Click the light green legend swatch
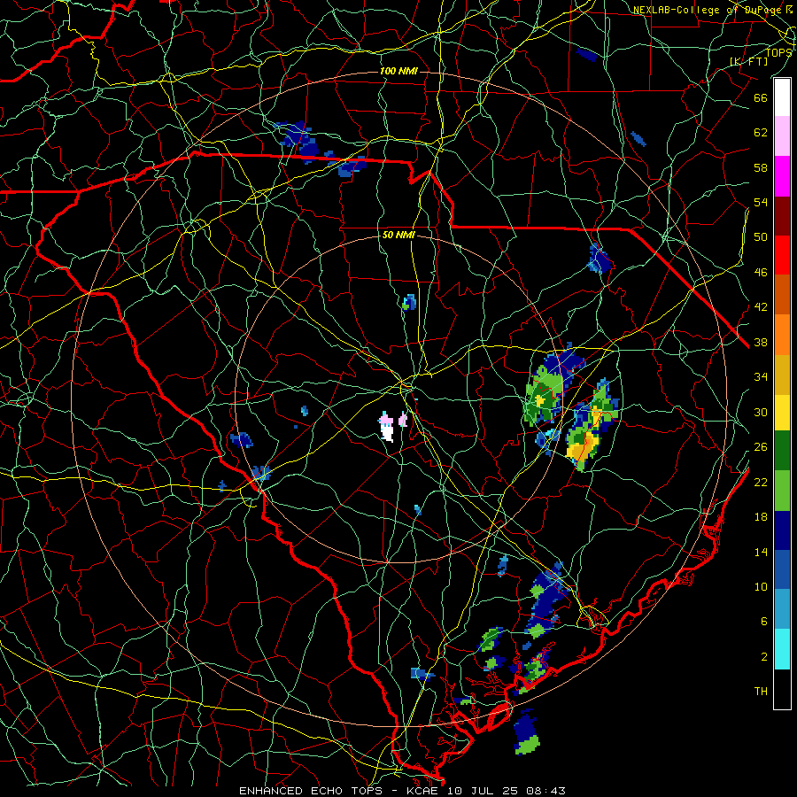Viewport: 797px width, 797px height. pyautogui.click(x=782, y=491)
